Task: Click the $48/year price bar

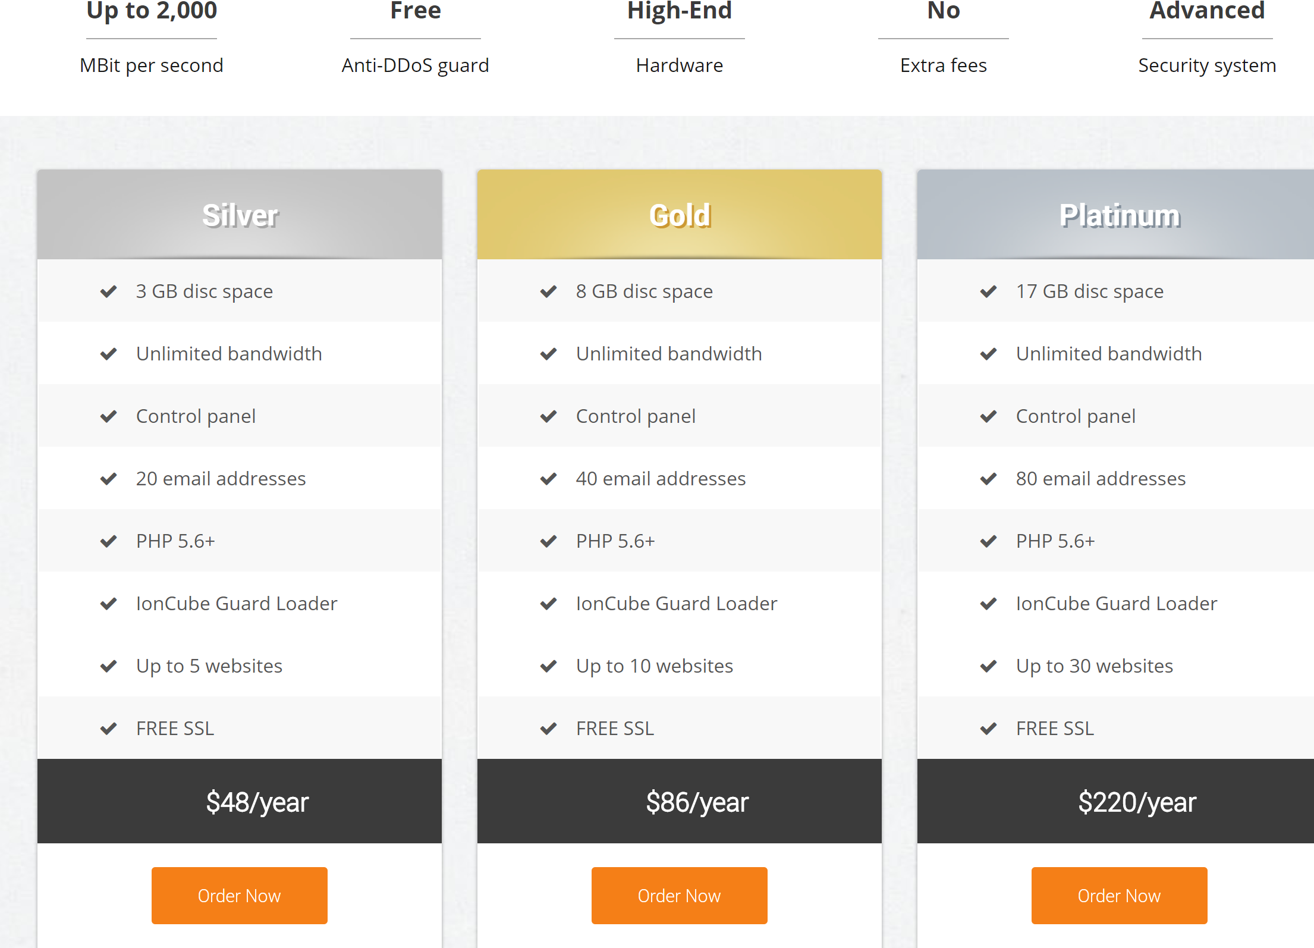Action: [239, 802]
